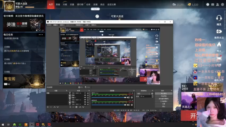Toggle visibility of 文本 (GDI+) 4 source

[85, 93]
